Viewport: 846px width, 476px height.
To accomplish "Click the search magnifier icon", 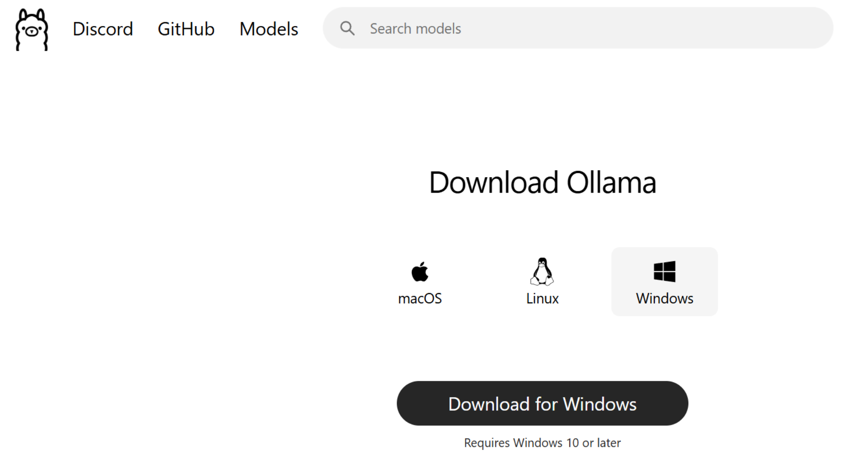I will pyautogui.click(x=347, y=29).
